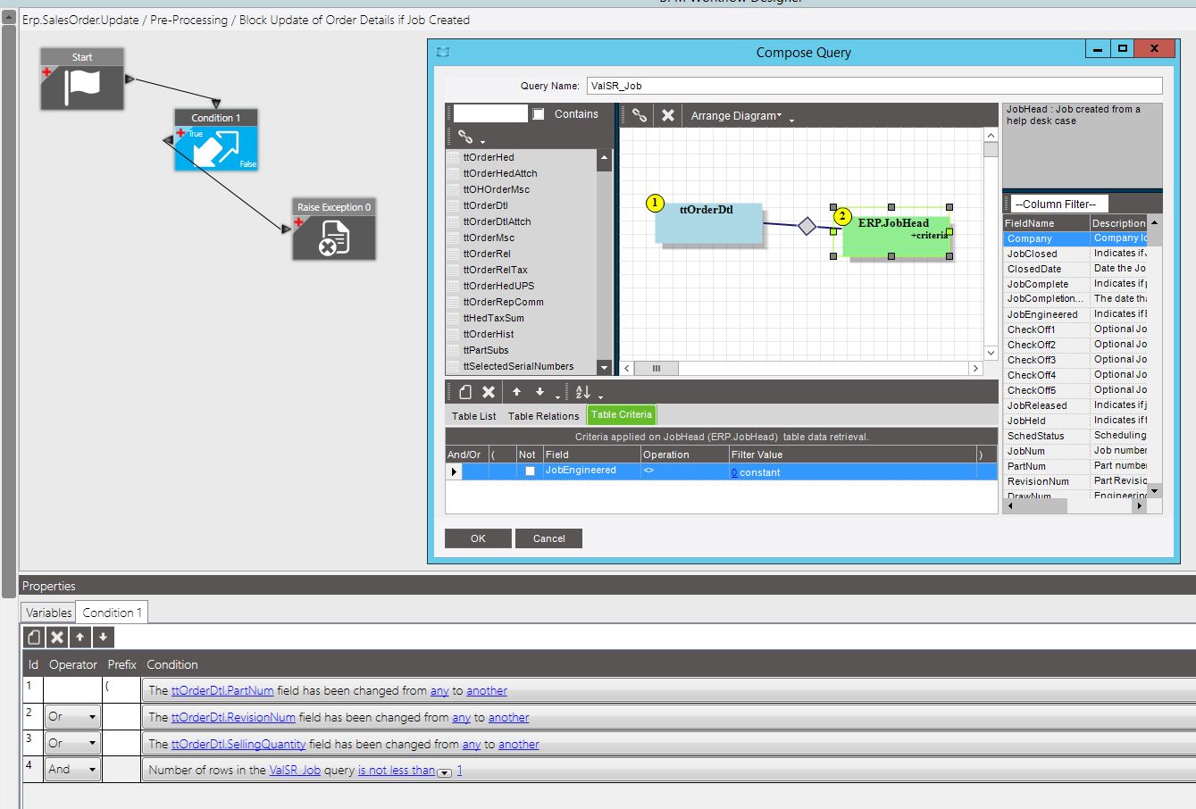The image size is (1196, 809).
Task: Switch to the Table Relations tab
Action: (543, 416)
